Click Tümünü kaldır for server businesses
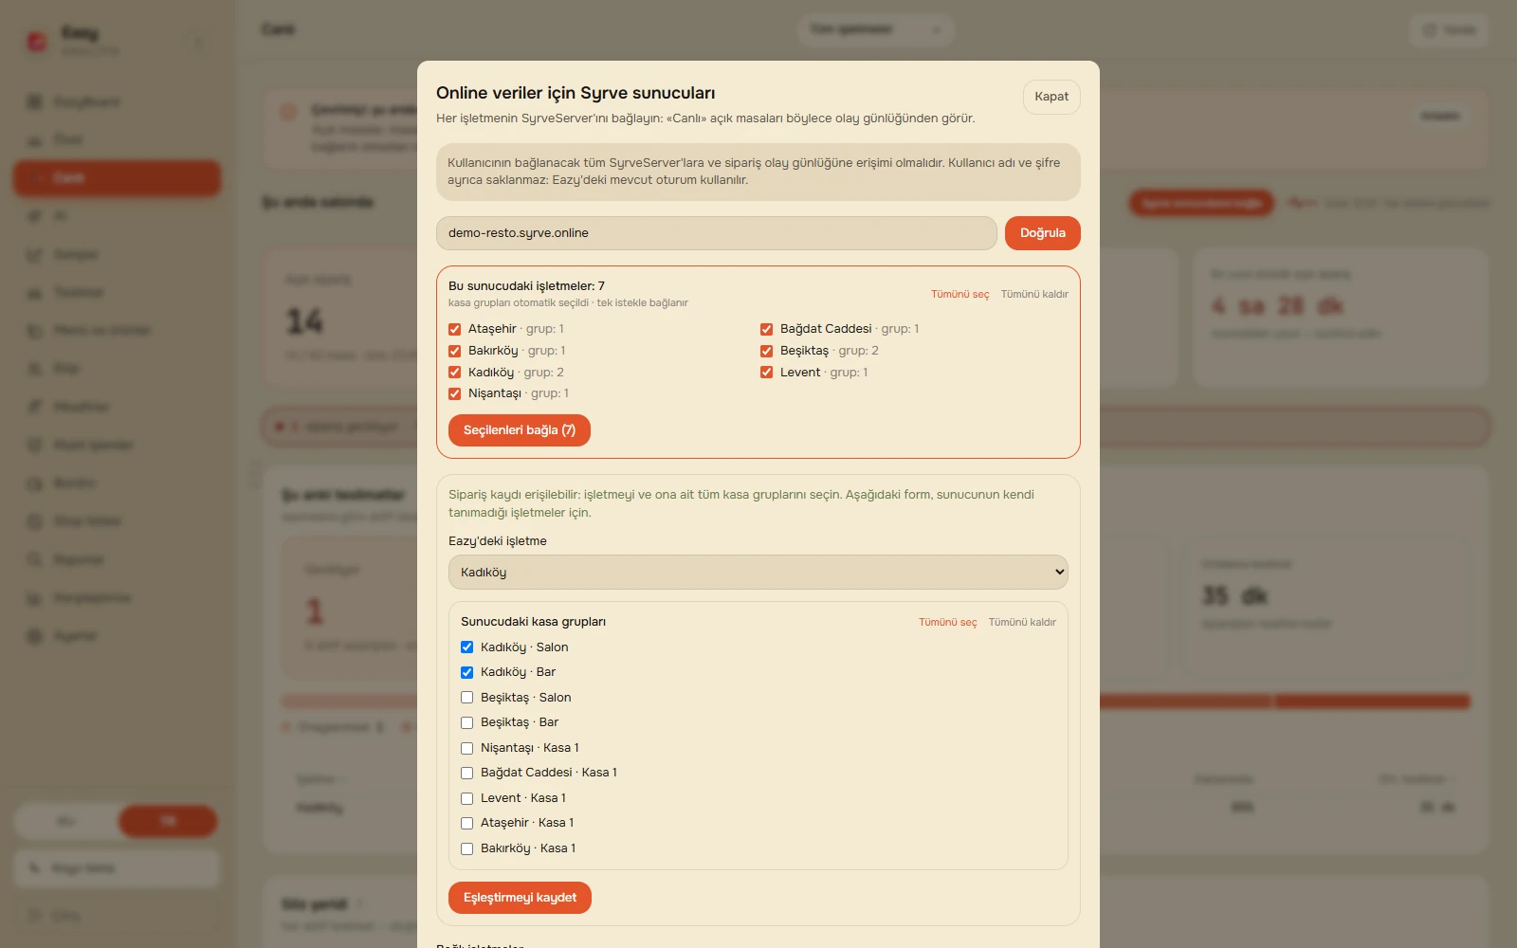The height and width of the screenshot is (948, 1517). 1034,294
